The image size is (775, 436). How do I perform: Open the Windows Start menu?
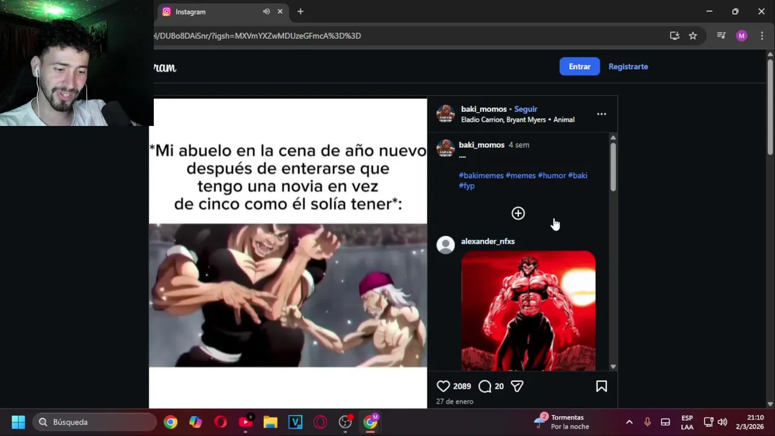click(x=18, y=422)
